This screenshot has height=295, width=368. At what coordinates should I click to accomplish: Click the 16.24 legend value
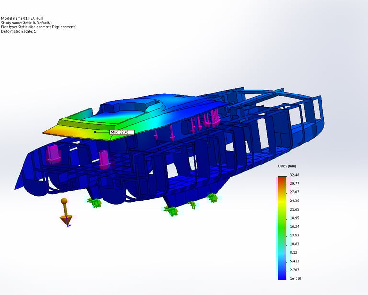(x=294, y=227)
